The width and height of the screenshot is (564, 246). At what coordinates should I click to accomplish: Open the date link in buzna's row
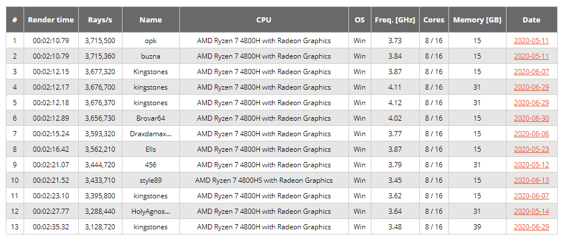pos(531,56)
